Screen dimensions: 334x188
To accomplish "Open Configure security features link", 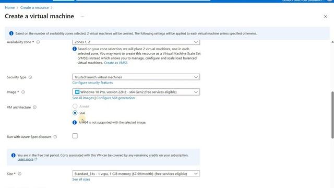I will click(x=92, y=83).
